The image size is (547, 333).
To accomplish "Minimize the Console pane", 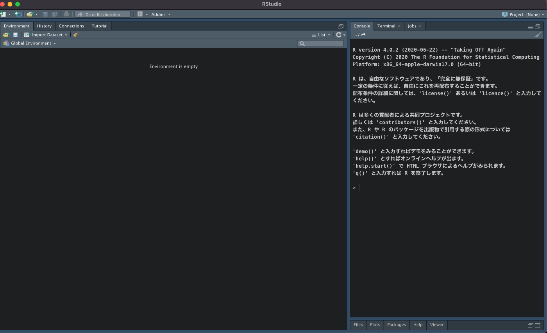I will tap(530, 27).
